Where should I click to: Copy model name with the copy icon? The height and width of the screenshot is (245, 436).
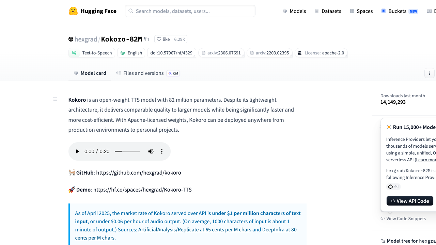(x=146, y=39)
